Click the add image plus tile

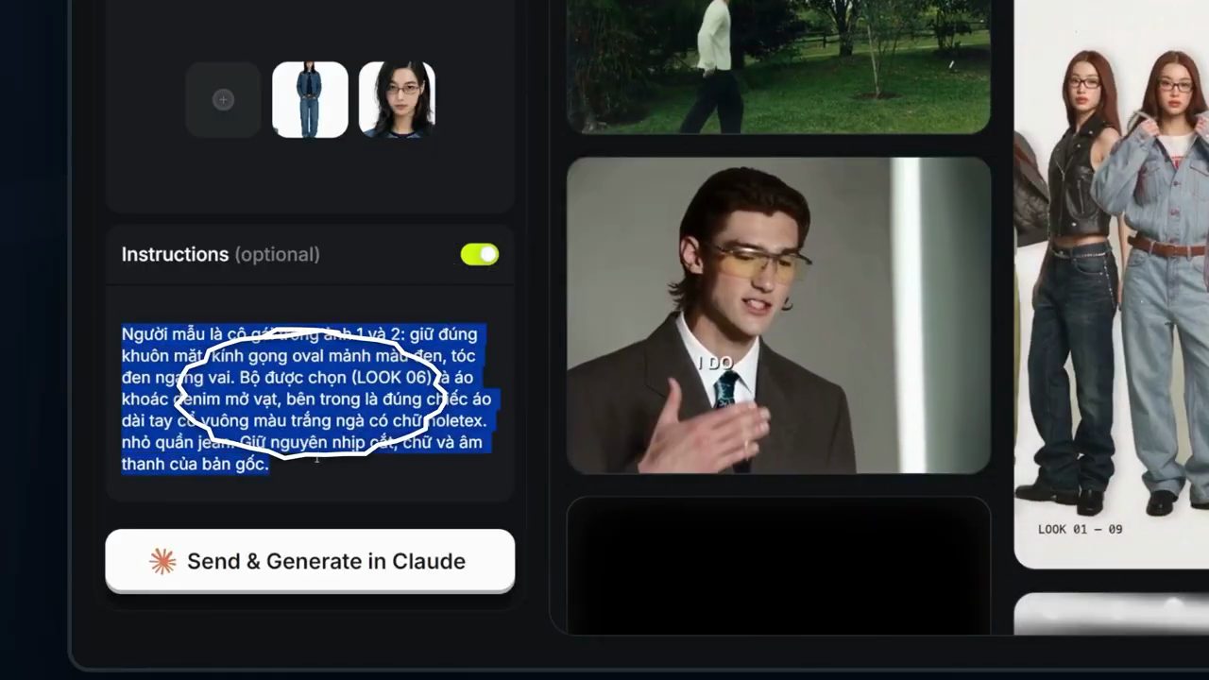coord(223,100)
